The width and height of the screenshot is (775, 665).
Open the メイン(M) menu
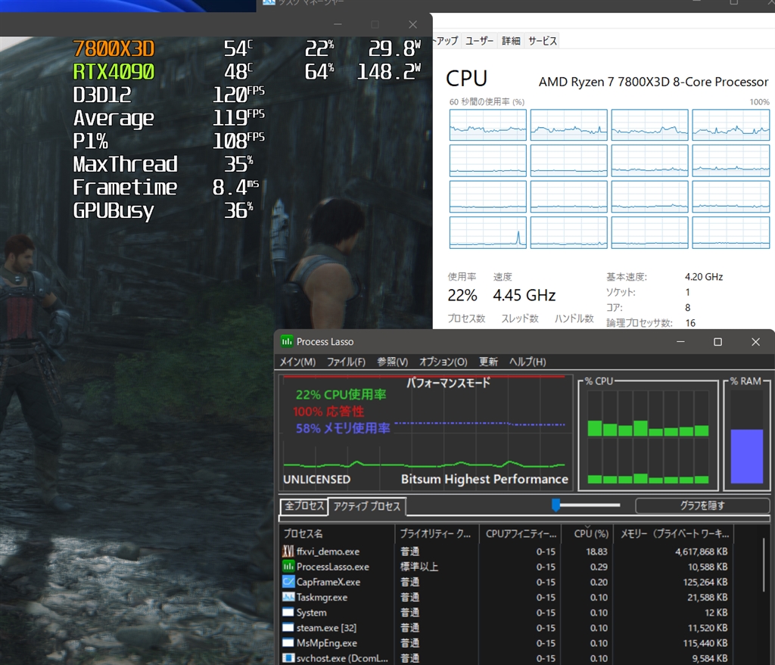[x=297, y=362]
